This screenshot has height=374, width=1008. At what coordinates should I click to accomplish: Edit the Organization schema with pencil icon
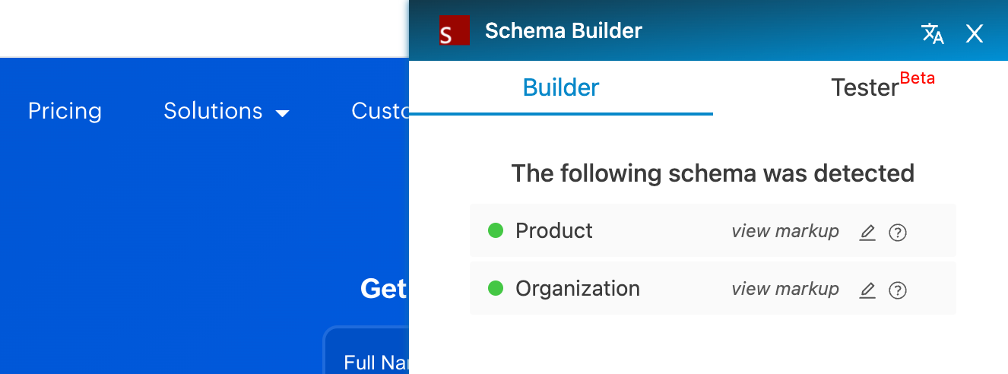coord(867,290)
